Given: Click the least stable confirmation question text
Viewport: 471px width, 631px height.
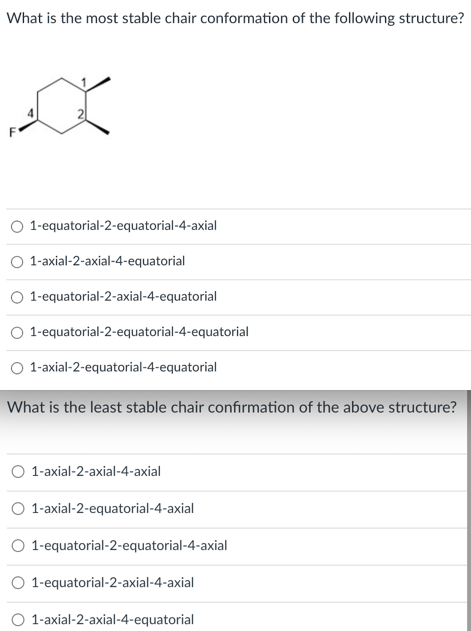Looking at the screenshot, I should 233,407.
